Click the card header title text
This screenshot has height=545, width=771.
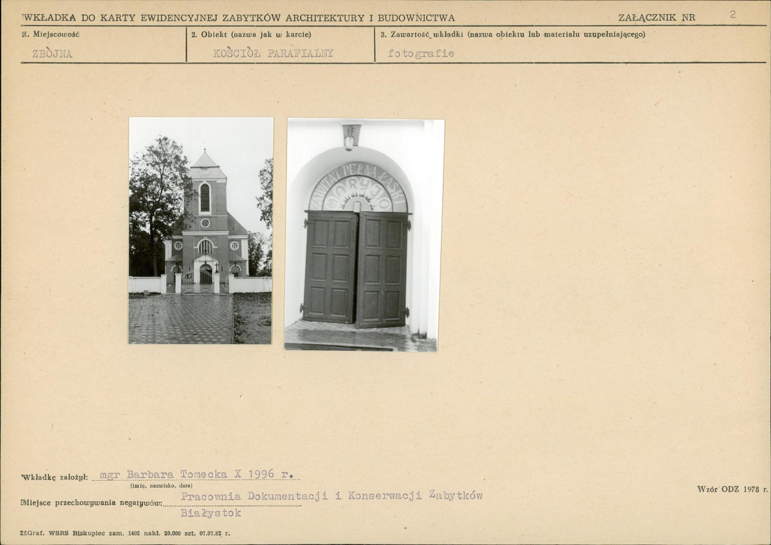[x=239, y=17]
